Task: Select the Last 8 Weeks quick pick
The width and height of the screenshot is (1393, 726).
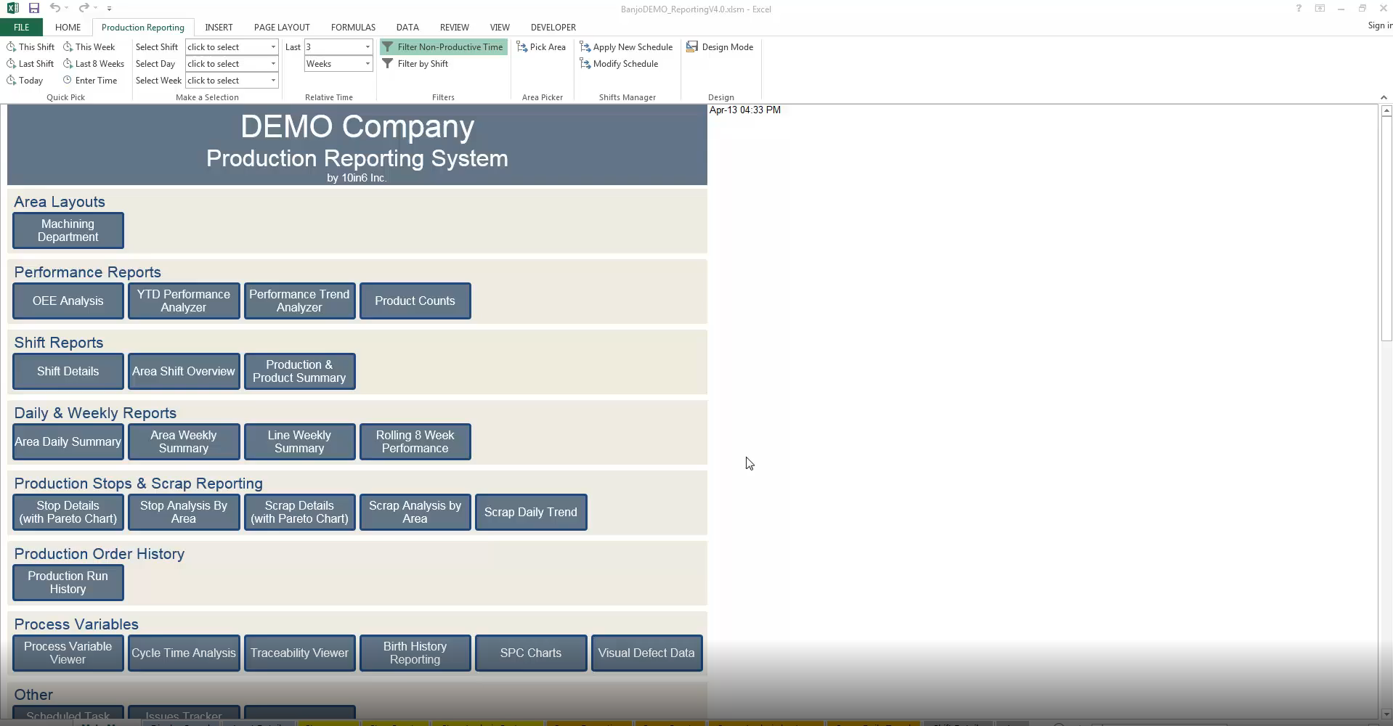Action: pos(93,64)
